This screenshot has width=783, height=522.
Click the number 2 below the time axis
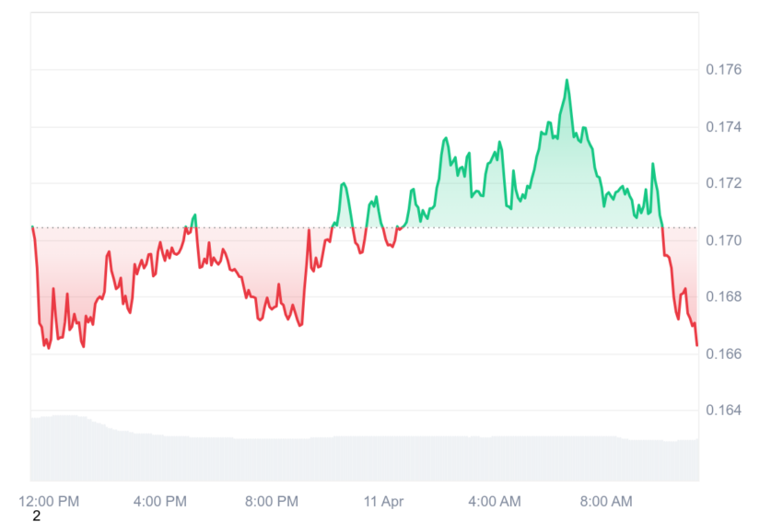[x=37, y=516]
